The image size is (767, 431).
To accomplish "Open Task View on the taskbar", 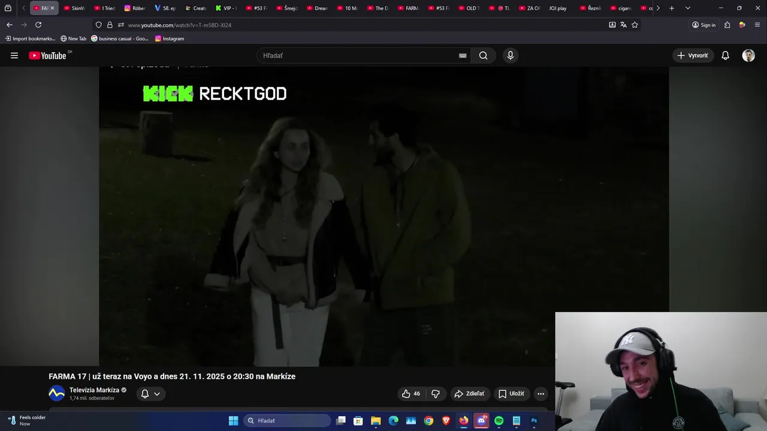I will click(340, 421).
